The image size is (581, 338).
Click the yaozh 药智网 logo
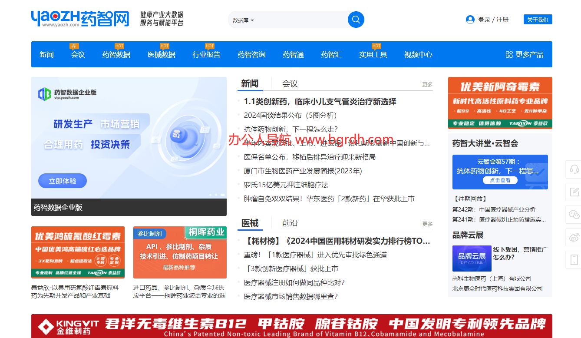[80, 19]
